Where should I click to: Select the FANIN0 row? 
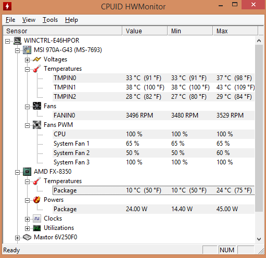154,115
